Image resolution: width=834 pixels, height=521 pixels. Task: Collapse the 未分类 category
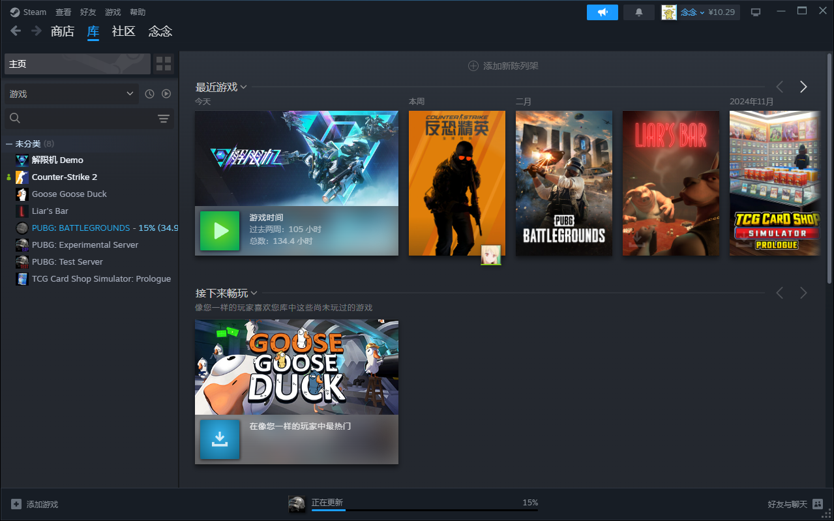9,143
